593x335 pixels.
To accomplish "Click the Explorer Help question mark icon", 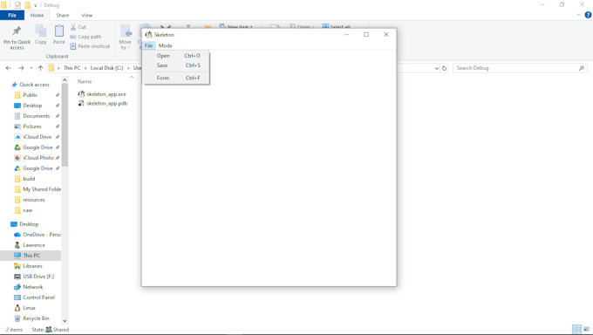I will tap(588, 15).
